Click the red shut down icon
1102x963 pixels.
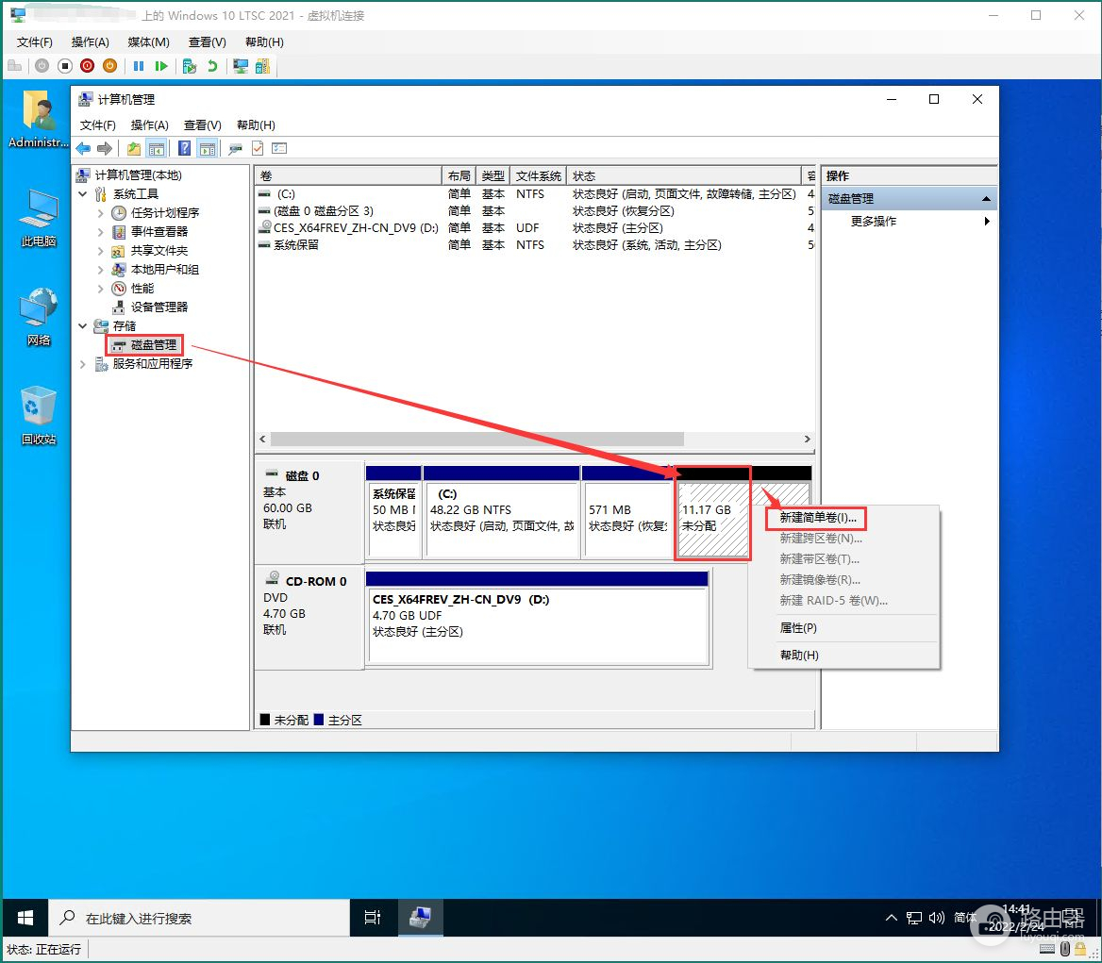[87, 66]
